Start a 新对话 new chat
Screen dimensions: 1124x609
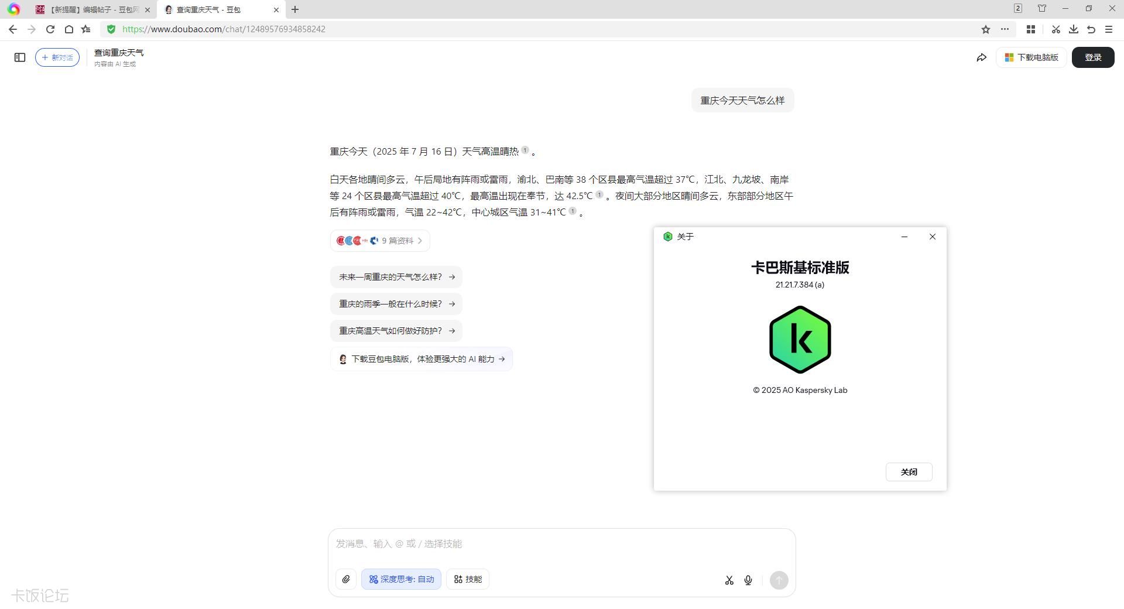pyautogui.click(x=57, y=57)
